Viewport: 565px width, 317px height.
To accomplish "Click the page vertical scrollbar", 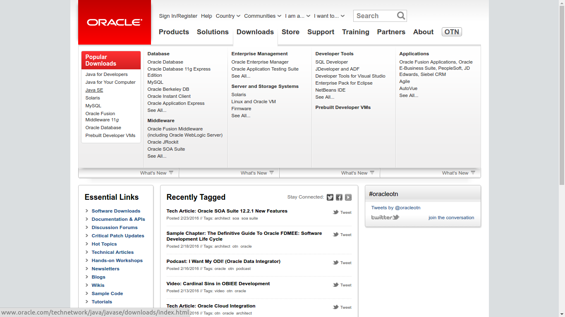I will point(562,95).
